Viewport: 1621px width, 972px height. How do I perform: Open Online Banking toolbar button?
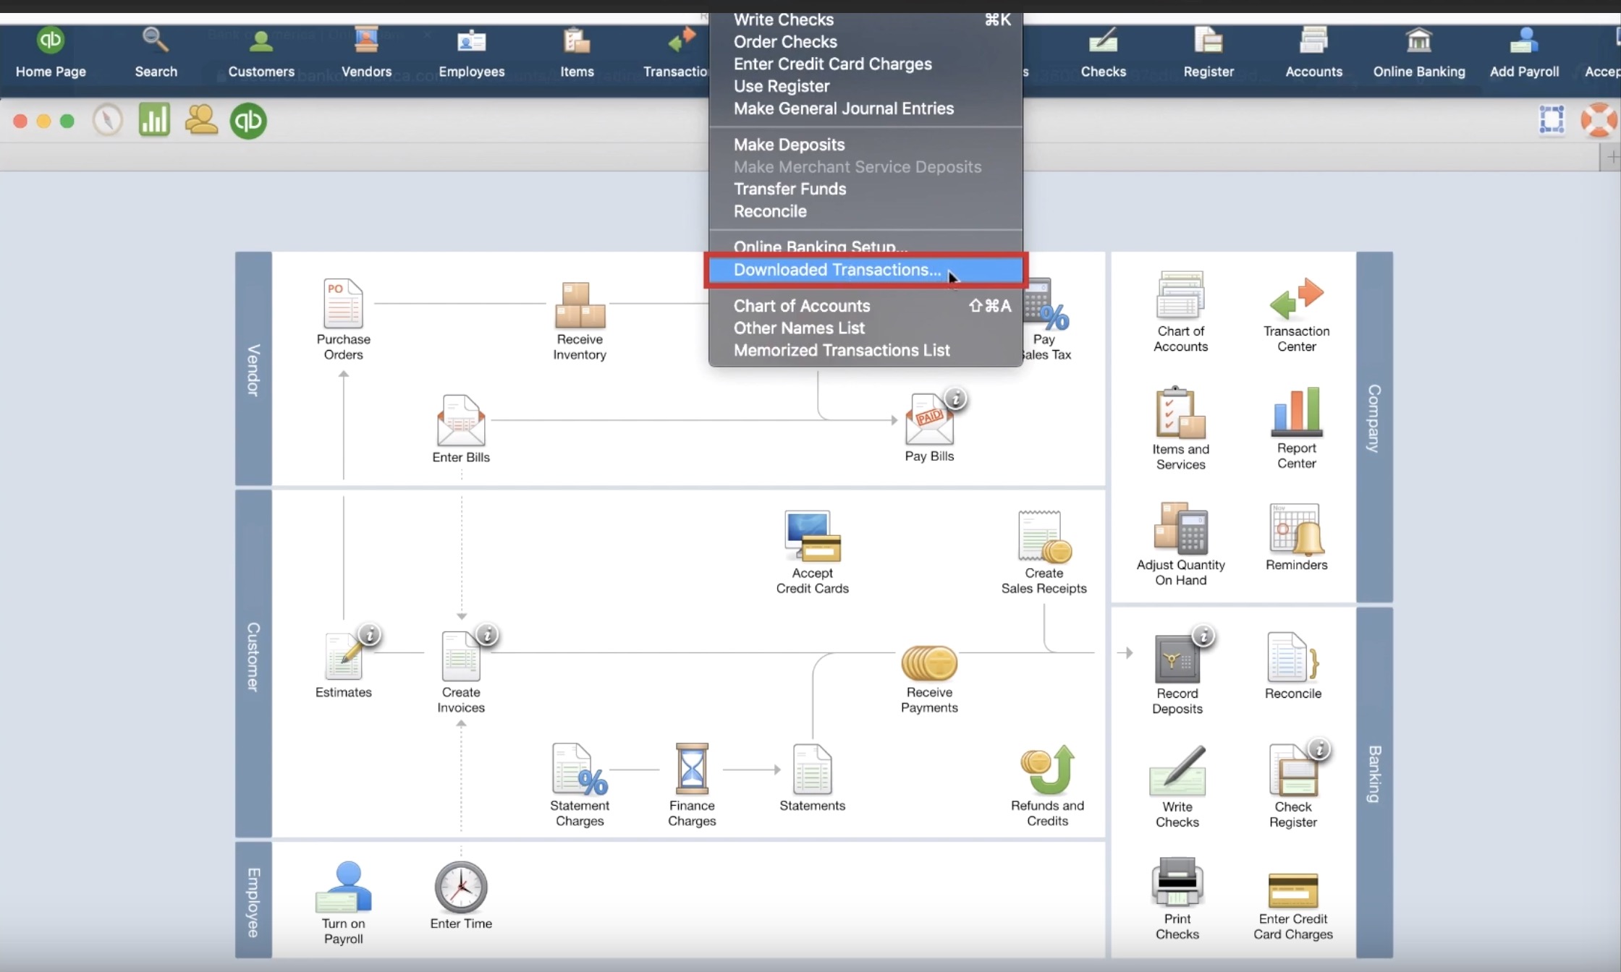(x=1419, y=53)
